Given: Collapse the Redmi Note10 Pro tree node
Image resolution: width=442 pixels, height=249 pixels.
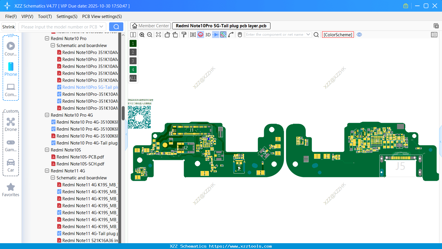Looking at the screenshot, I should point(47,38).
